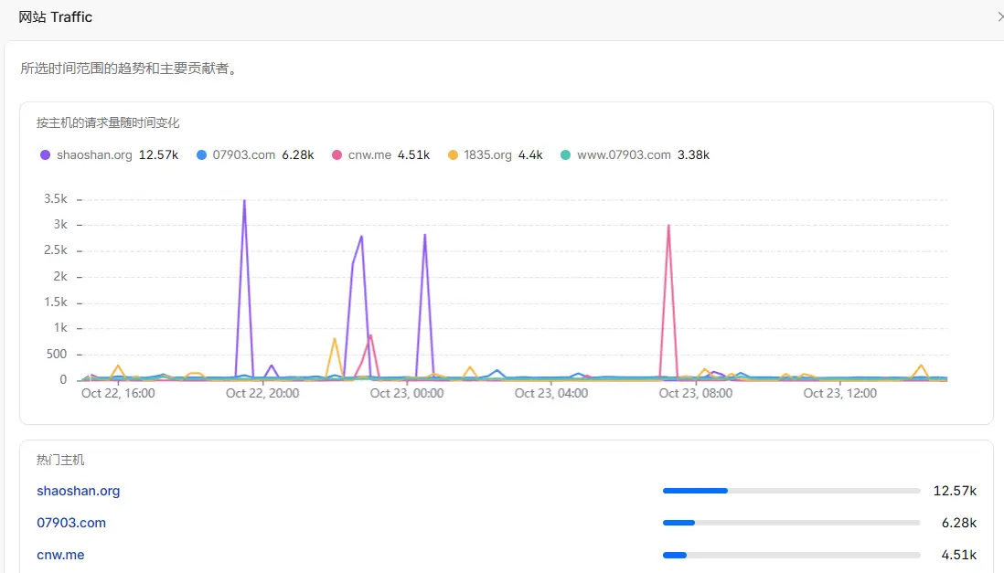Viewport: 1004px width, 573px height.
Task: Click the pink cnw.me legend dot
Action: (x=336, y=155)
